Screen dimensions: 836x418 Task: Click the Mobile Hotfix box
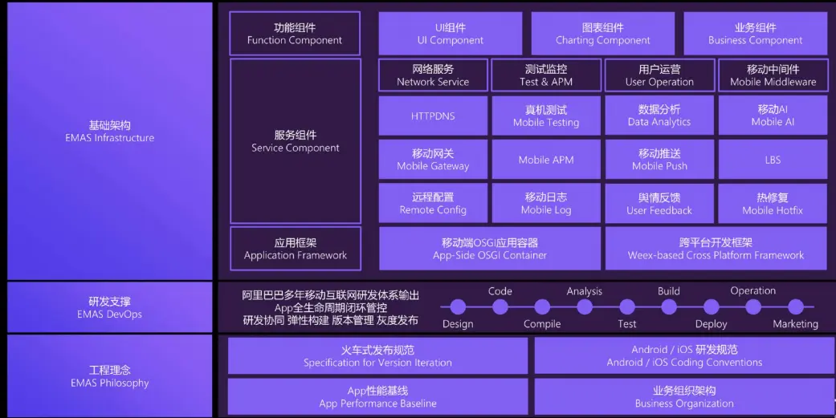[x=773, y=204]
